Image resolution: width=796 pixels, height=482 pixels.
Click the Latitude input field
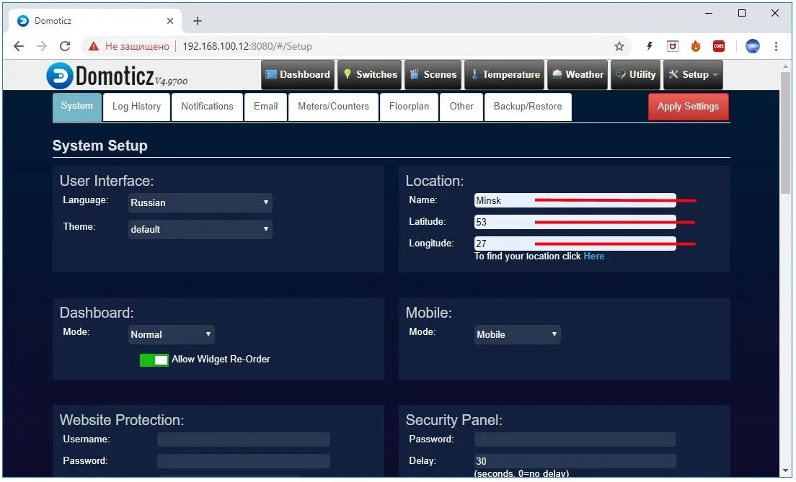coord(575,222)
